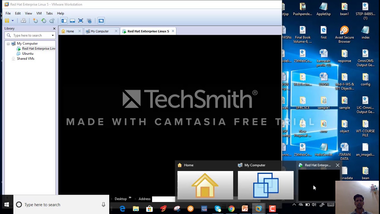
Task: Select the kannaiah profile Word document icon
Action: click(324, 58)
